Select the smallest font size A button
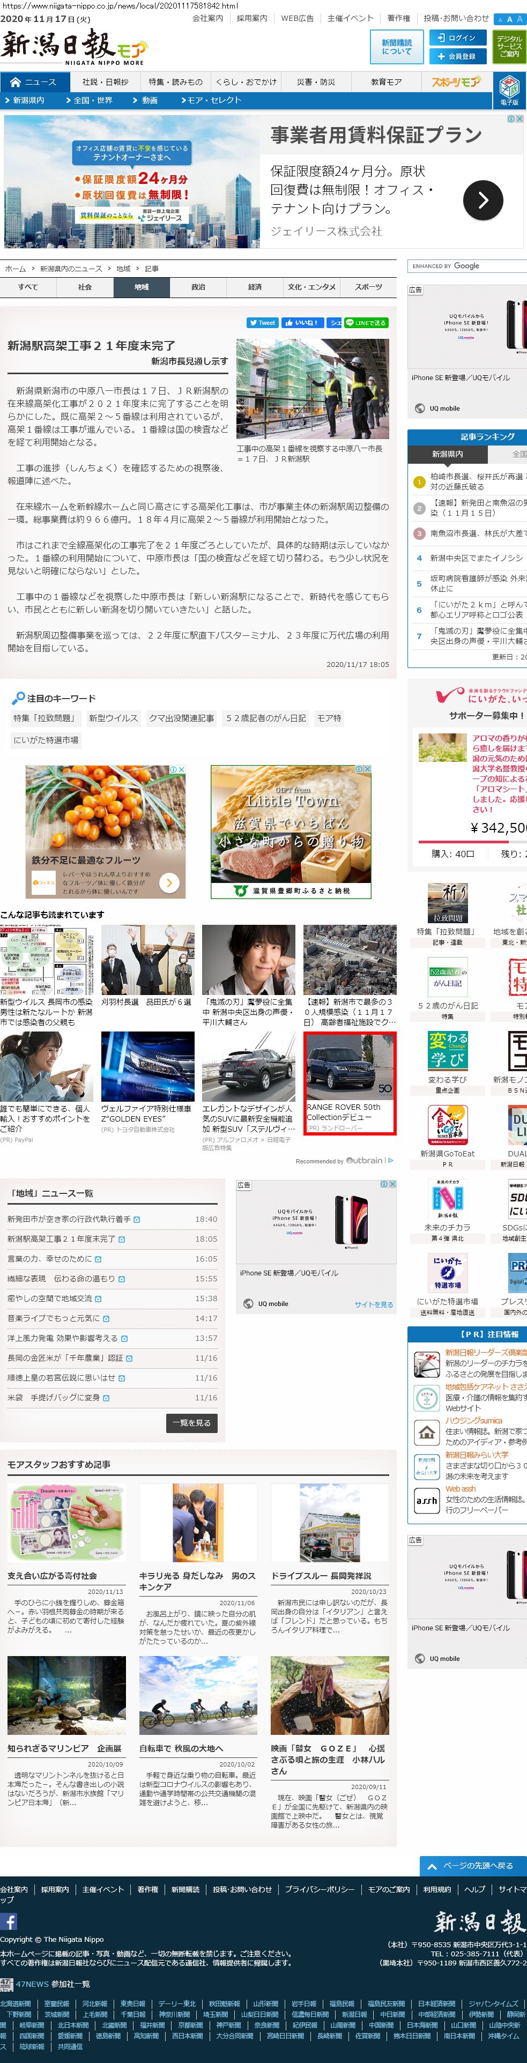 tap(500, 19)
